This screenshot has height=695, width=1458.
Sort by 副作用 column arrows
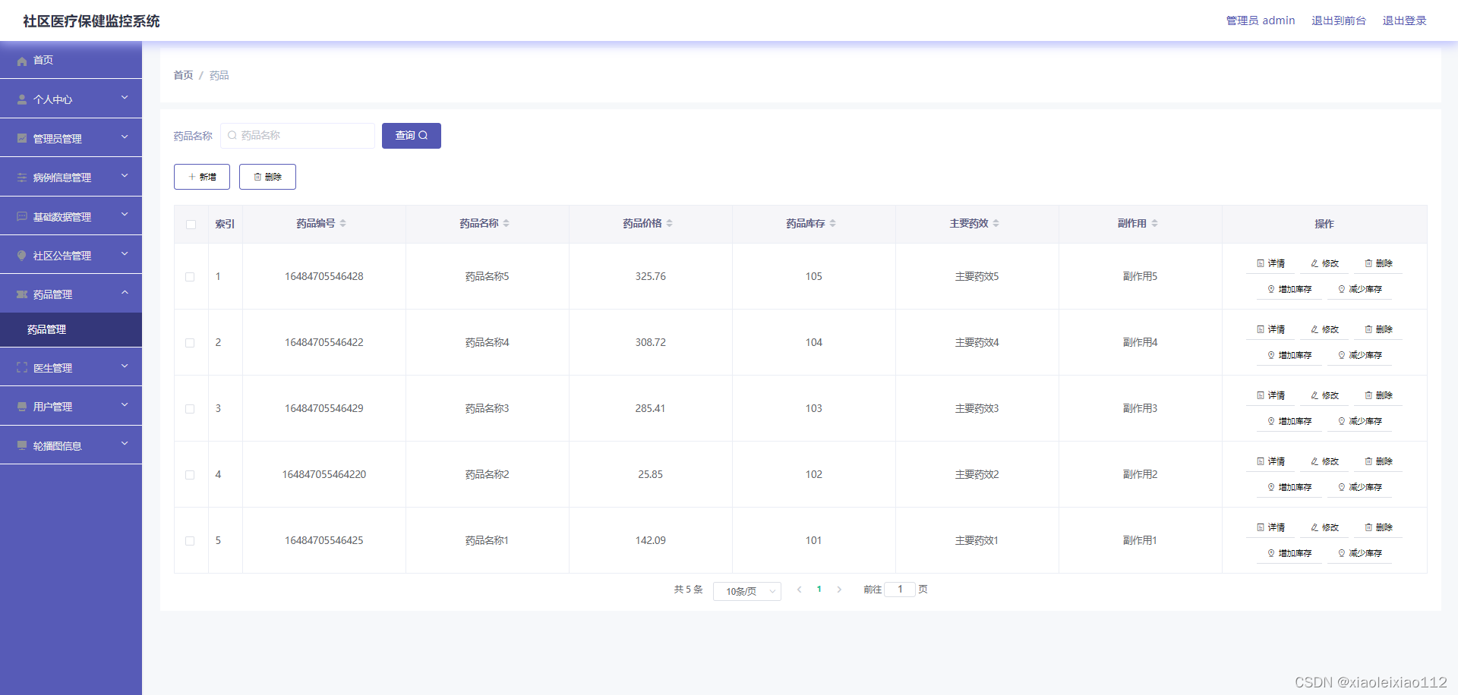[x=1155, y=223]
